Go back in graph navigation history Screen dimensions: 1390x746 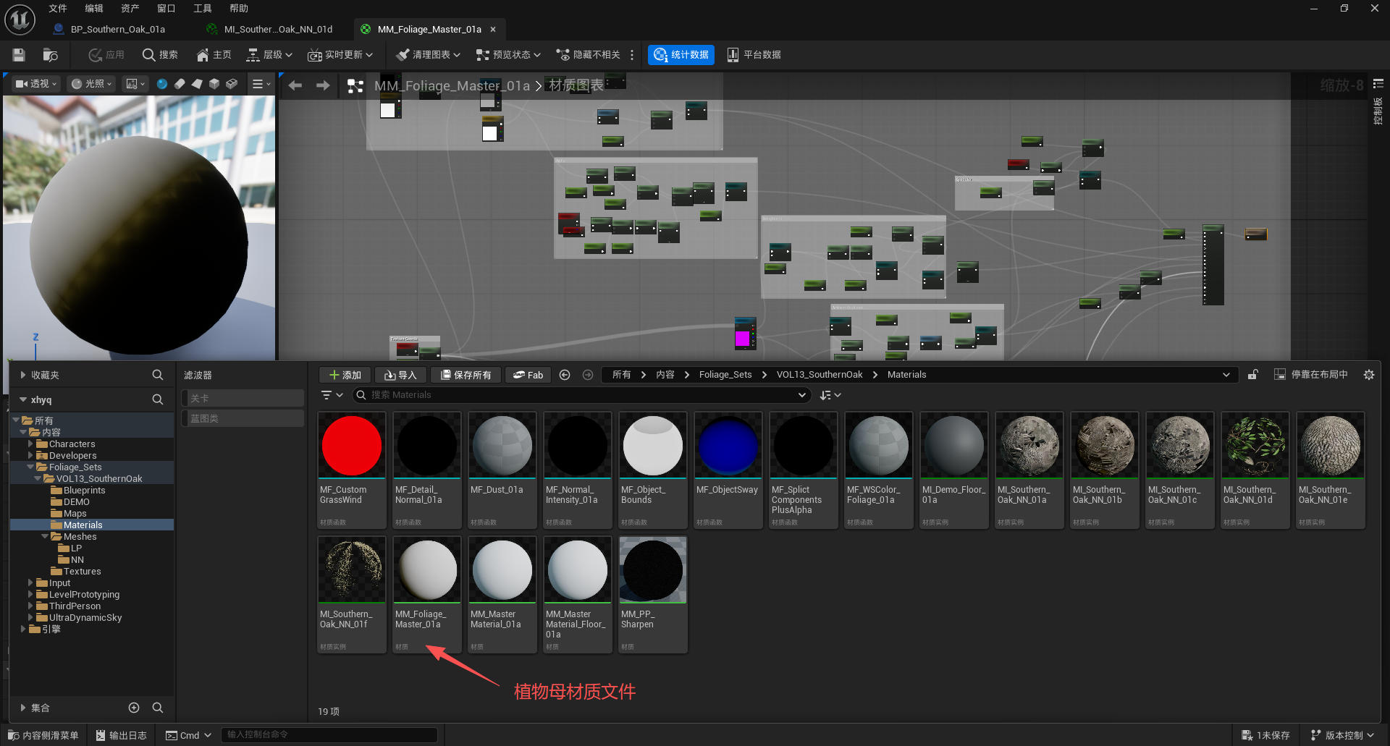pos(295,85)
